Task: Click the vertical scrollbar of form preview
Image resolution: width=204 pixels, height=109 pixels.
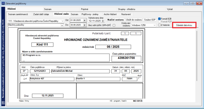Action: pyautogui.click(x=197, y=56)
